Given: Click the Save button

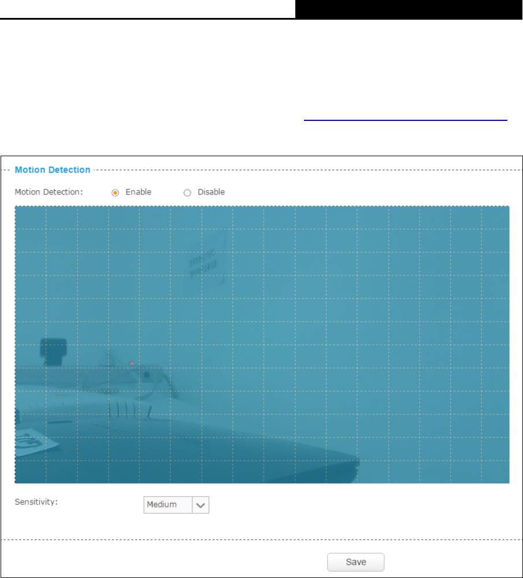Looking at the screenshot, I should pyautogui.click(x=356, y=562).
